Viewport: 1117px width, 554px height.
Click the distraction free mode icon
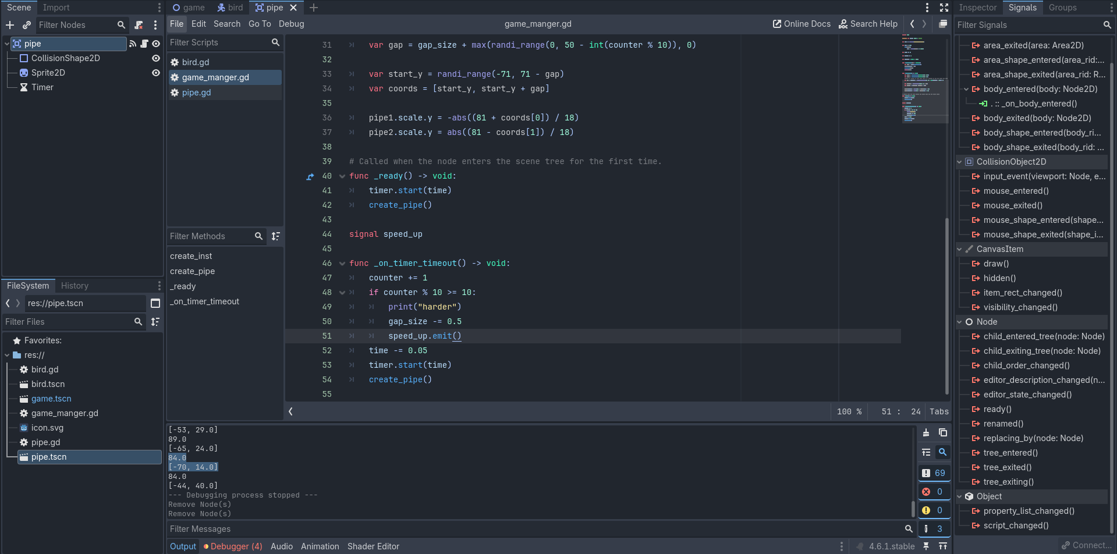tap(944, 8)
